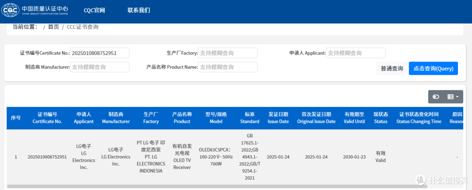Click the 标准 Standard column header
Screen dimensions: 472x190
click(x=250, y=118)
